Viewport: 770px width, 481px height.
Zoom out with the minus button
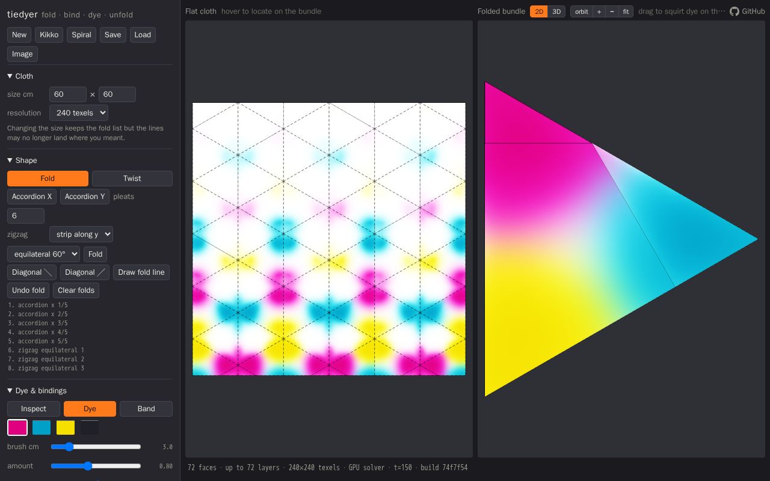[x=612, y=11]
